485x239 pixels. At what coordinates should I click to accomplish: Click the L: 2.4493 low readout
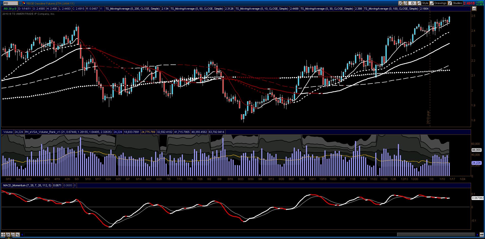(64, 9)
